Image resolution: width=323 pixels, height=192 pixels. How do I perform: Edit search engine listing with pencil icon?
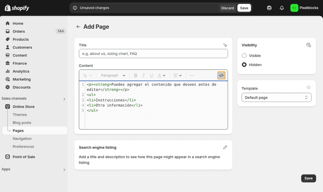pyautogui.click(x=225, y=147)
